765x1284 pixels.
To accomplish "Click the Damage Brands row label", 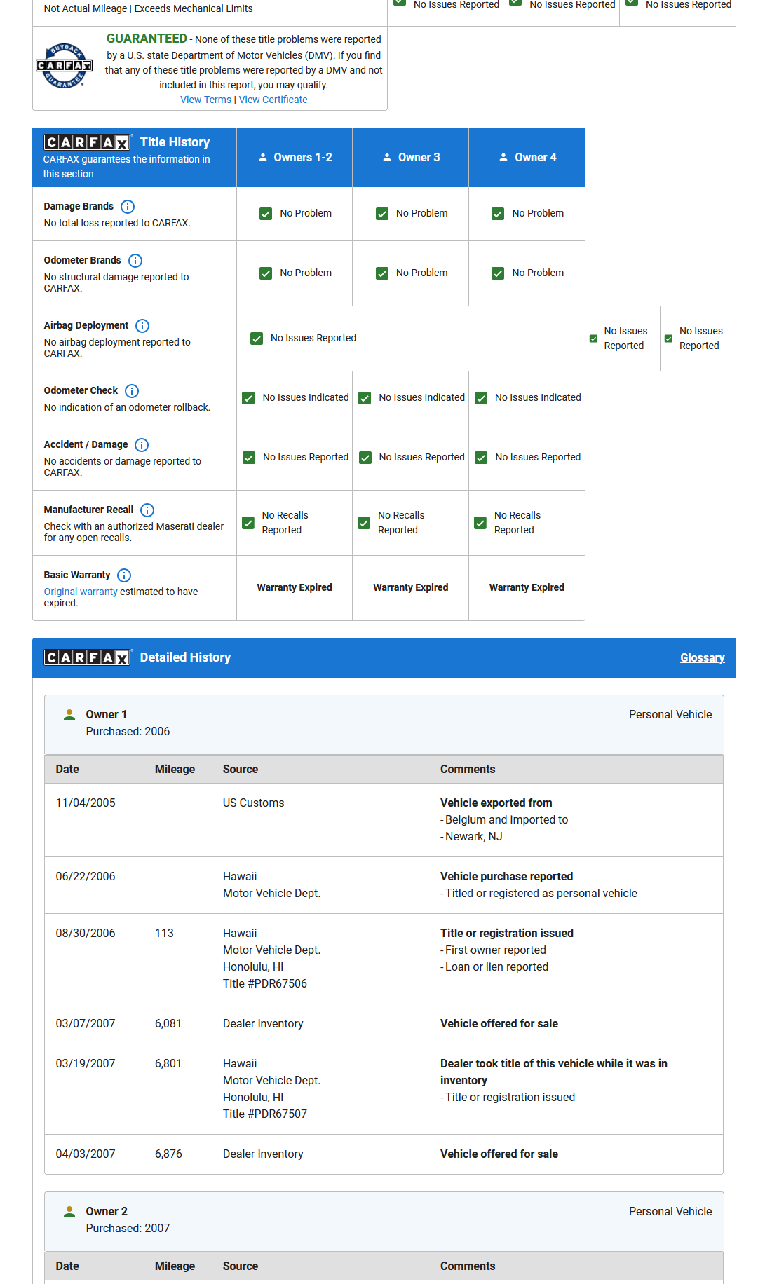I will (79, 206).
